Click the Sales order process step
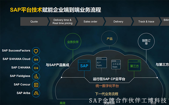169x105 pixels. coord(91,22)
